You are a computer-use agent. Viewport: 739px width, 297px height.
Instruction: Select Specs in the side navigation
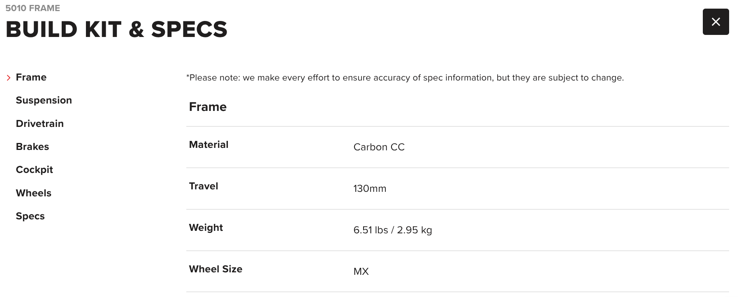click(x=30, y=216)
